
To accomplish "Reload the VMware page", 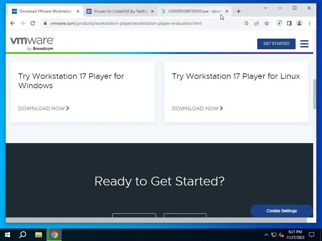I will tap(33, 23).
